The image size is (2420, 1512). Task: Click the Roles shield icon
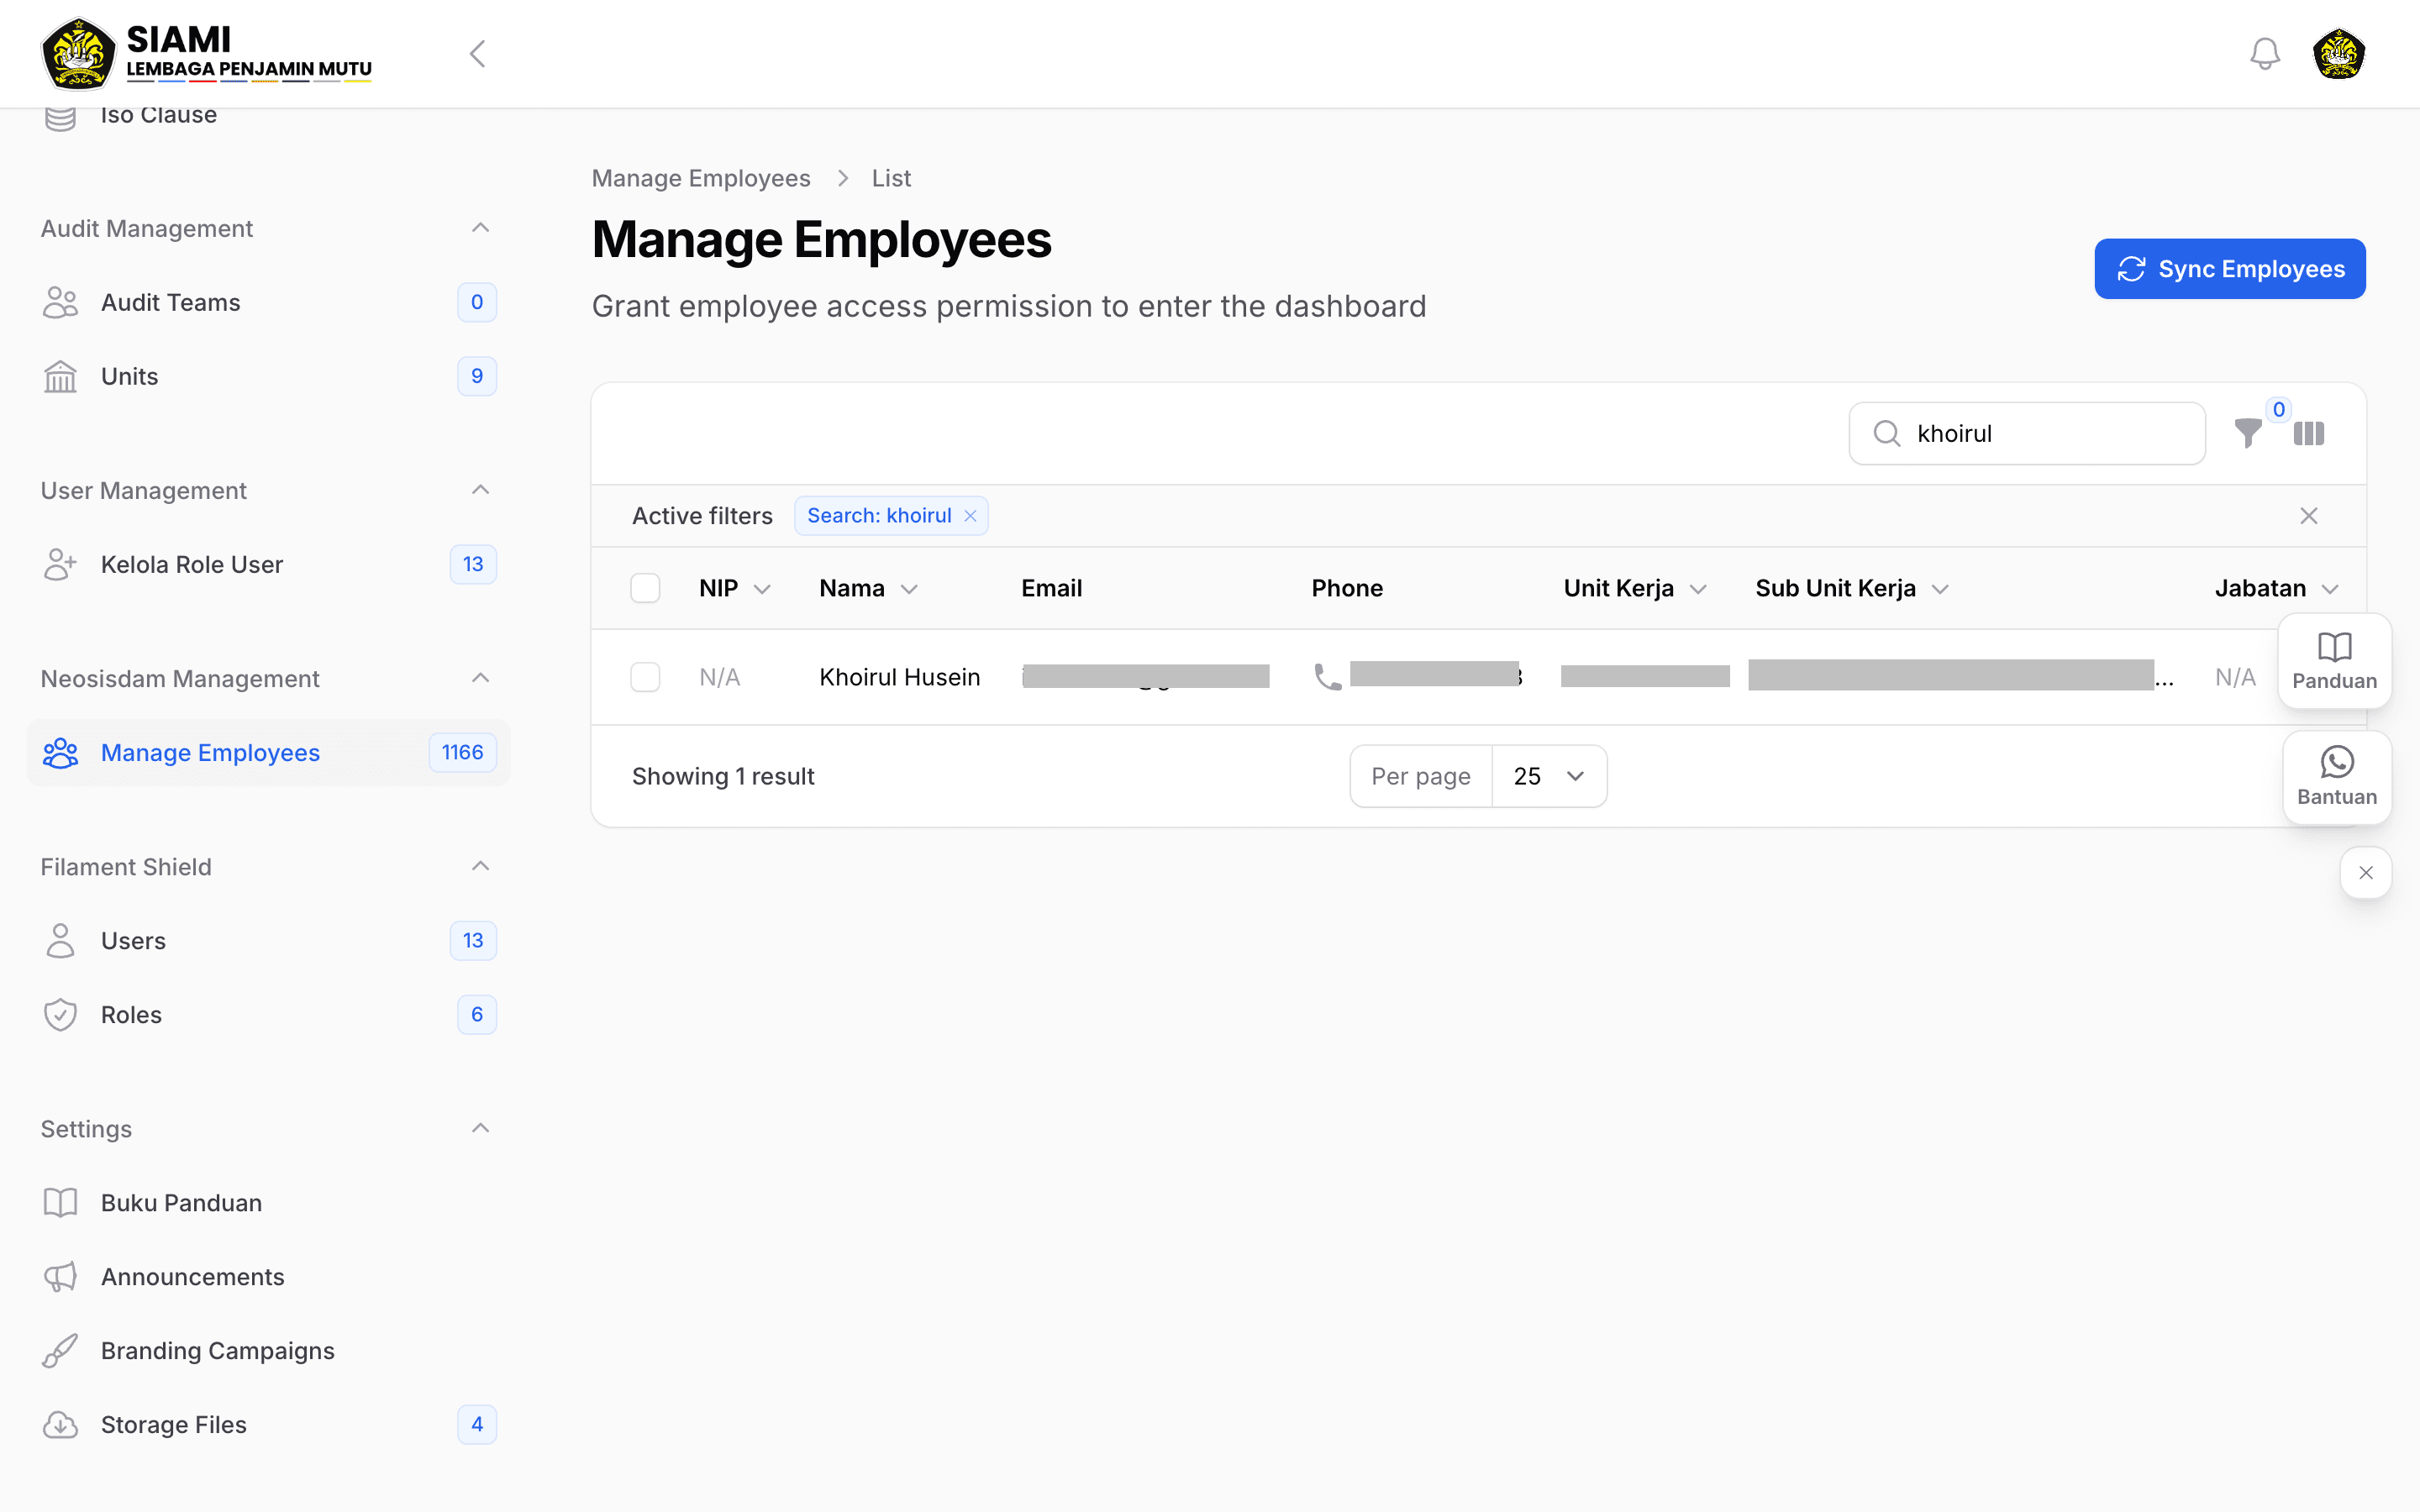[x=60, y=1014]
